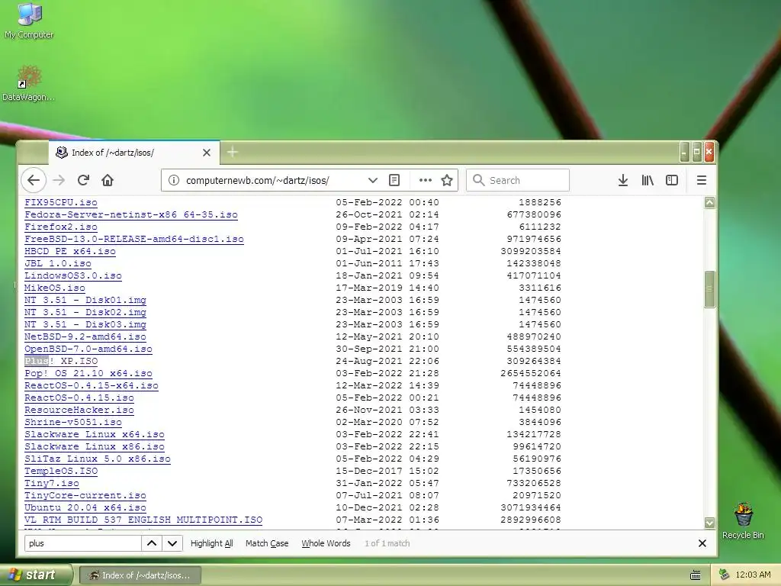This screenshot has width=781, height=586.
Task: Open Pop!_OS 21.10 x64.iso link
Action: pyautogui.click(x=88, y=373)
